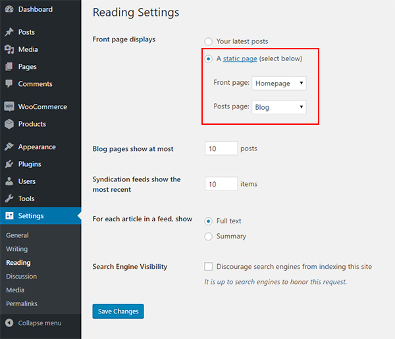Select the Full text radio option
Screen dimensions: 395x339
(208, 221)
